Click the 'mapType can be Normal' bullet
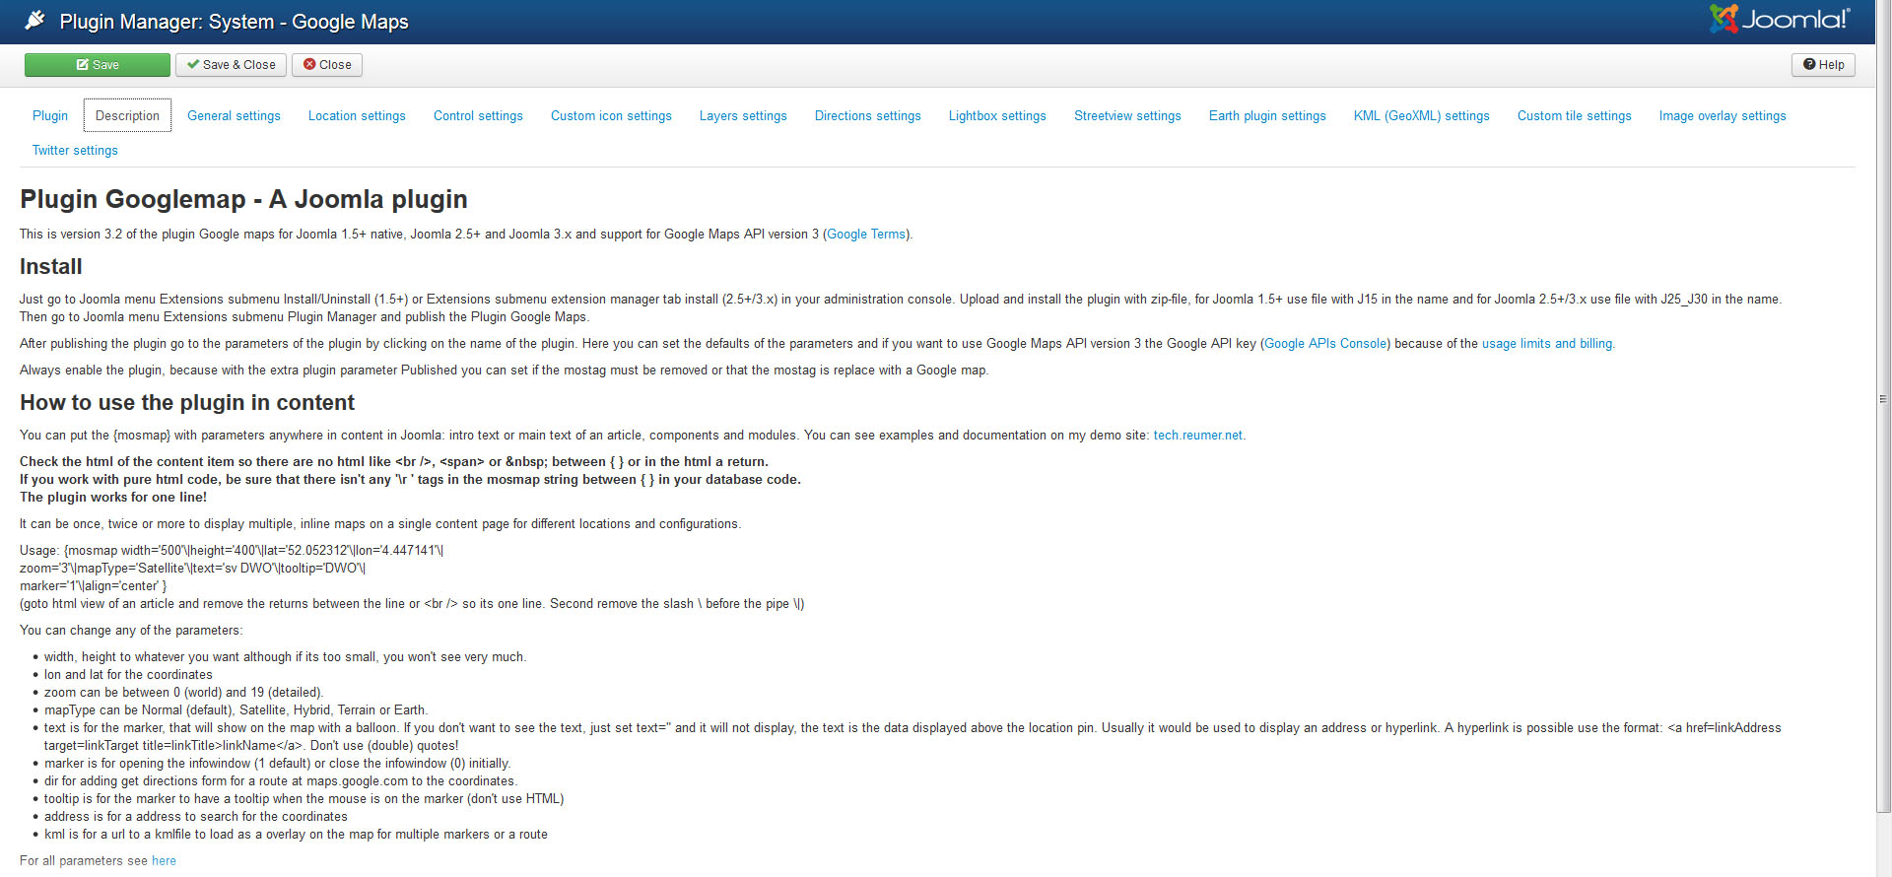The height and width of the screenshot is (877, 1892). pyautogui.click(x=236, y=710)
